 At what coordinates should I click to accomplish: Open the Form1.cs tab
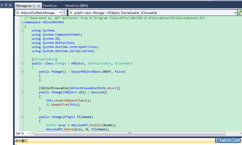50,6
